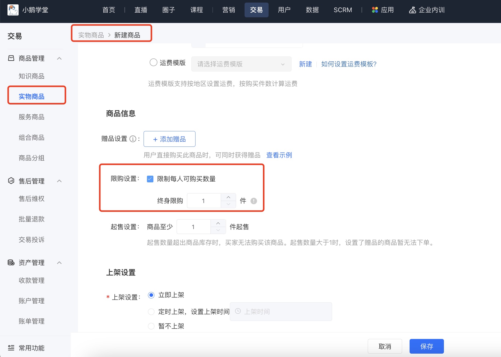
Task: Go to 服务商品 in sidebar
Action: pyautogui.click(x=32, y=117)
